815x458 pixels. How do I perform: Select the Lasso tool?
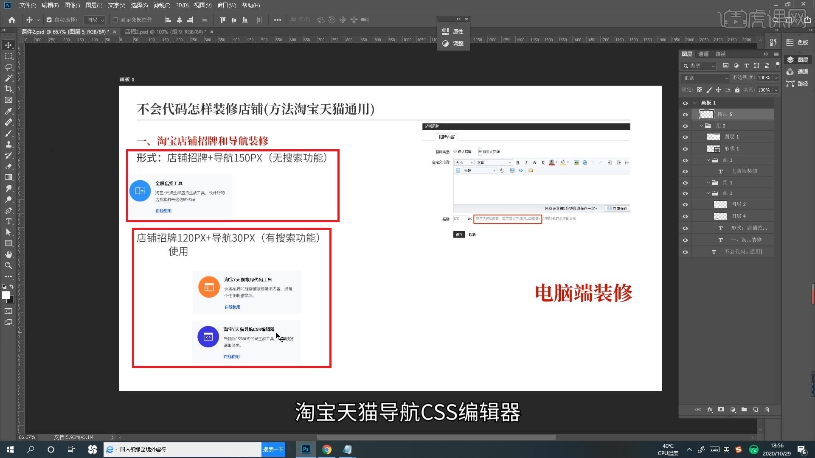pyautogui.click(x=8, y=67)
